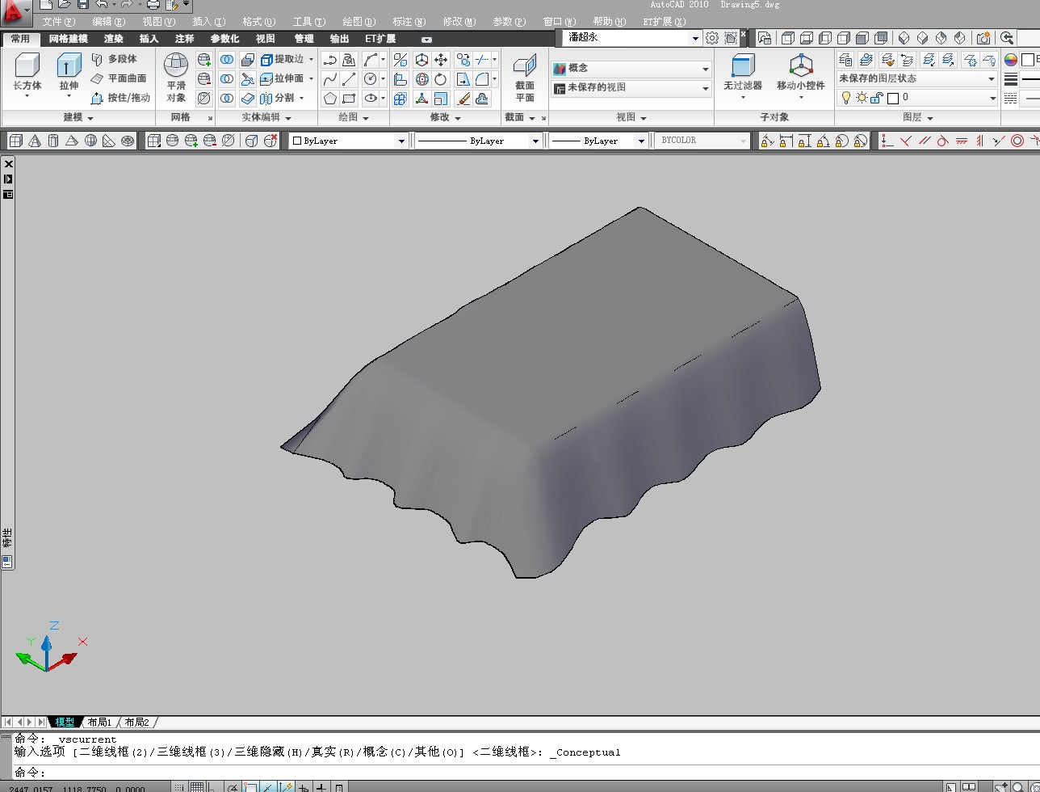The image size is (1040, 792).
Task: Click the workspace settings gear icon
Action: [712, 37]
